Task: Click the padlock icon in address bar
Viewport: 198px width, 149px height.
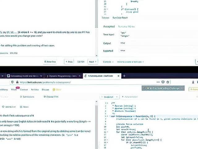Action: [17, 82]
